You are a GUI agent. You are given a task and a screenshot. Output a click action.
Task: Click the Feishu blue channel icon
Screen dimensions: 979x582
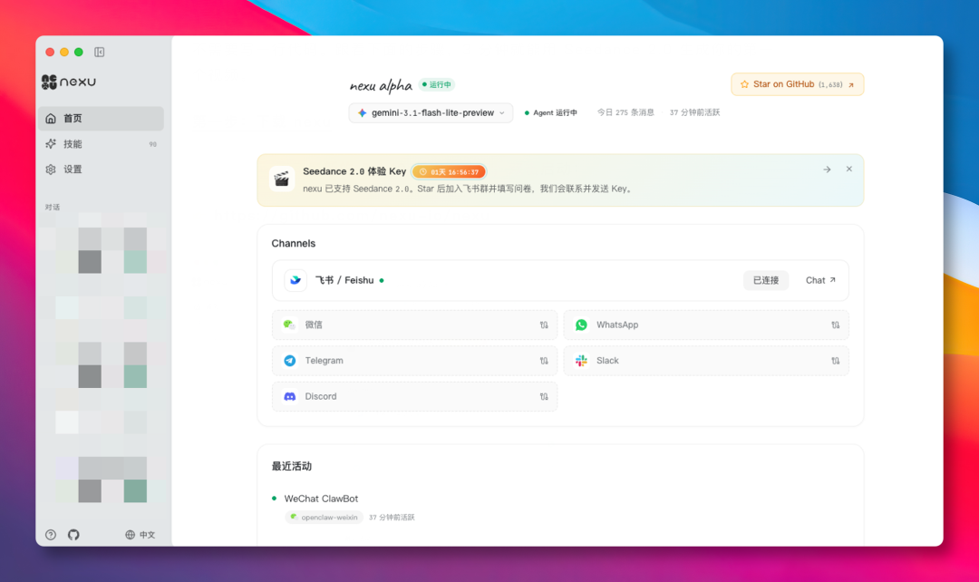(294, 280)
